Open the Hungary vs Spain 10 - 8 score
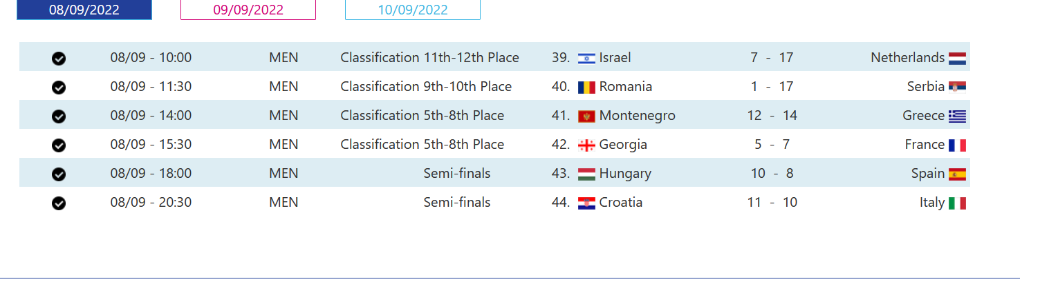This screenshot has height=284, width=1040. [772, 174]
